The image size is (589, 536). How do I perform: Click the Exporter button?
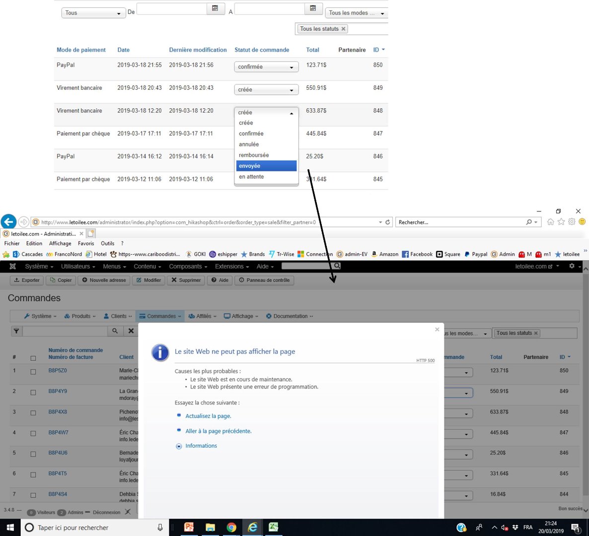(x=27, y=280)
